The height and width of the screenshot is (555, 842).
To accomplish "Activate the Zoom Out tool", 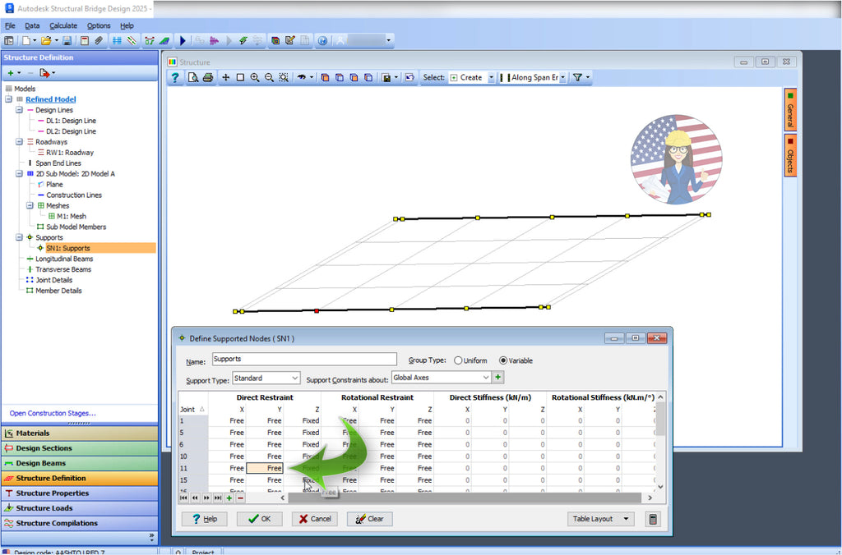I will 269,77.
